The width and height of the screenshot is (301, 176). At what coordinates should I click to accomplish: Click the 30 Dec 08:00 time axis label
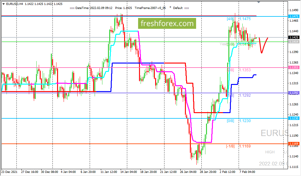[x=50, y=172]
